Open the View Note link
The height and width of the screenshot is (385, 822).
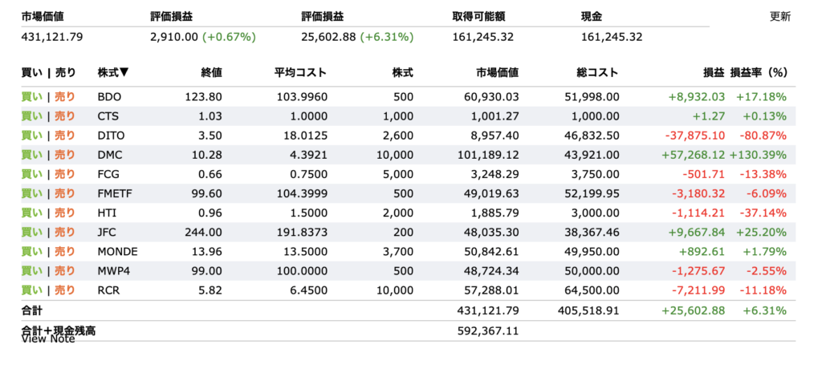tap(48, 339)
